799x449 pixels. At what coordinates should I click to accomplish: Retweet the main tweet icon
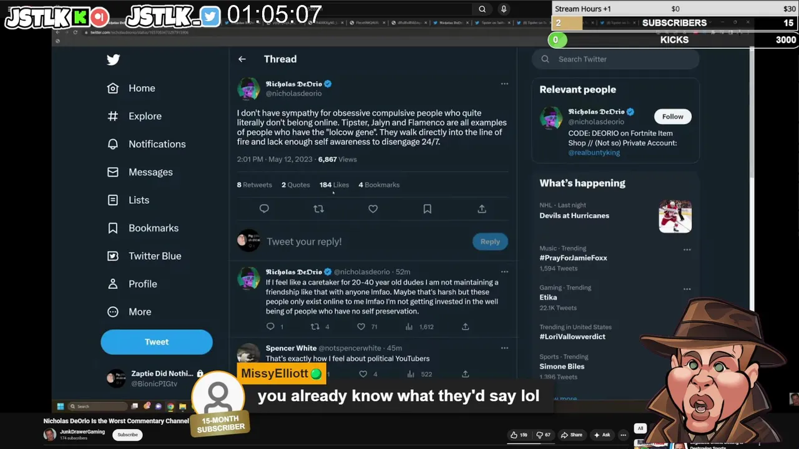pyautogui.click(x=318, y=209)
